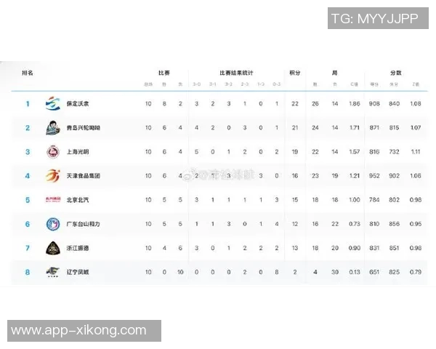This screenshot has width=436, height=349.
Task: Click the 局 column group header
Action: pyautogui.click(x=334, y=73)
